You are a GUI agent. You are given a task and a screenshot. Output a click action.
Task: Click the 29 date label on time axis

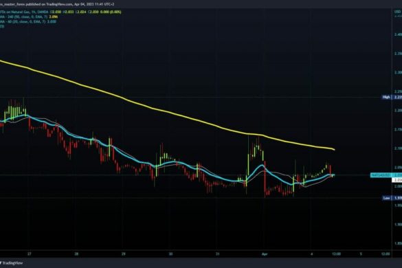(124, 254)
